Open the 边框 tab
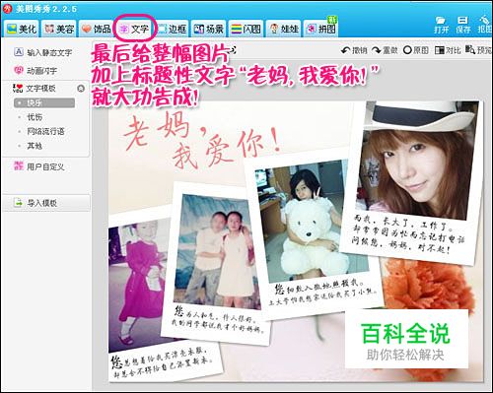Viewport: 493px width, 393px height. (x=172, y=29)
